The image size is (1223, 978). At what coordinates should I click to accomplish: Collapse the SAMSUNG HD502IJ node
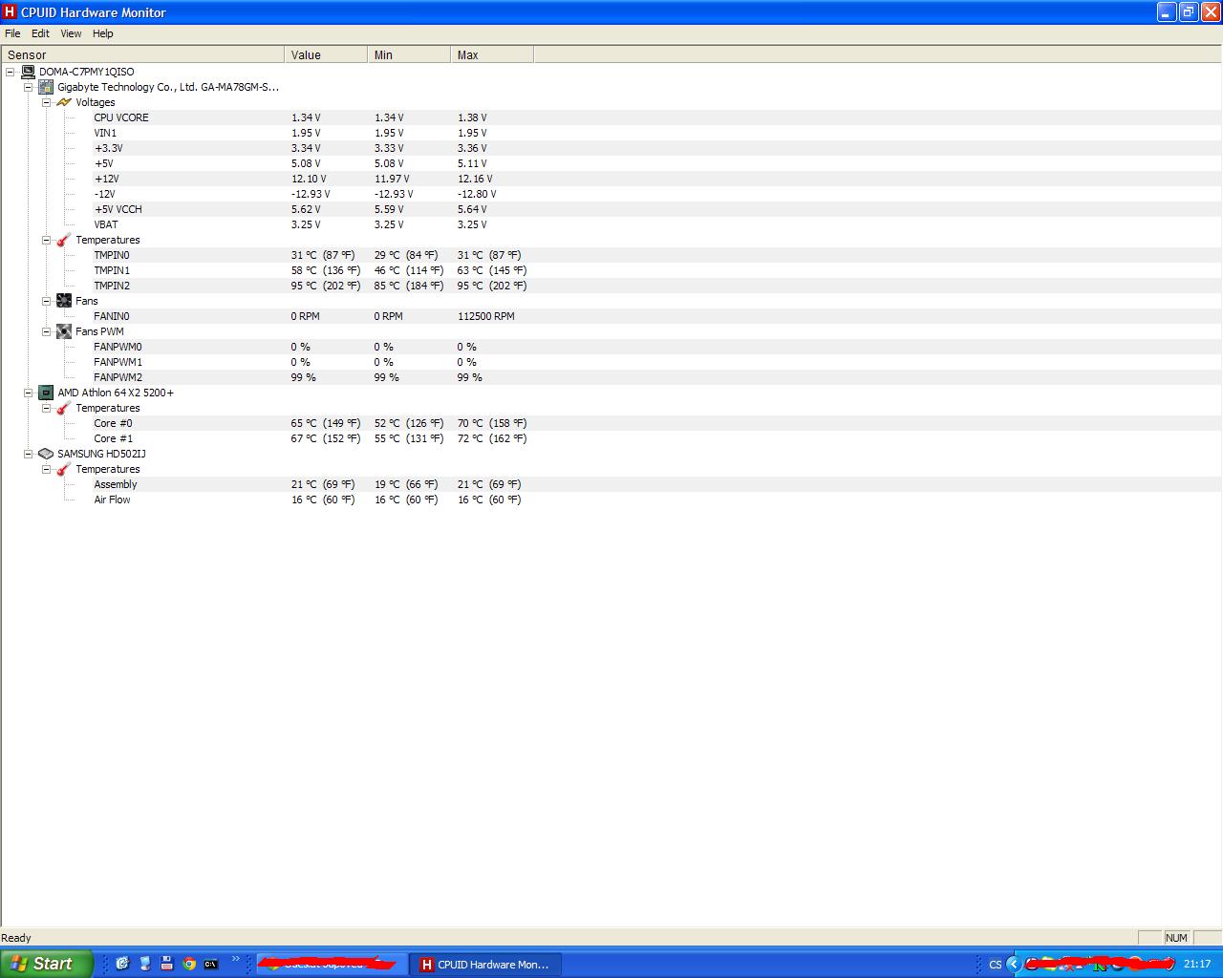click(29, 454)
